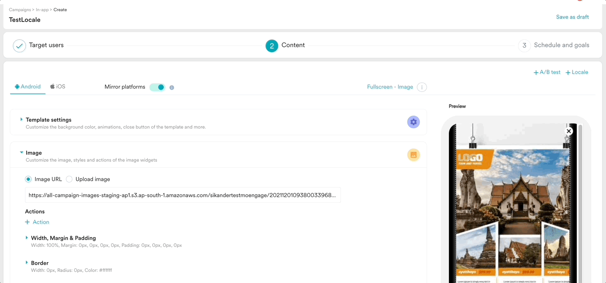The image size is (606, 283).
Task: Dismiss the preview using its X icon
Action: (x=569, y=131)
